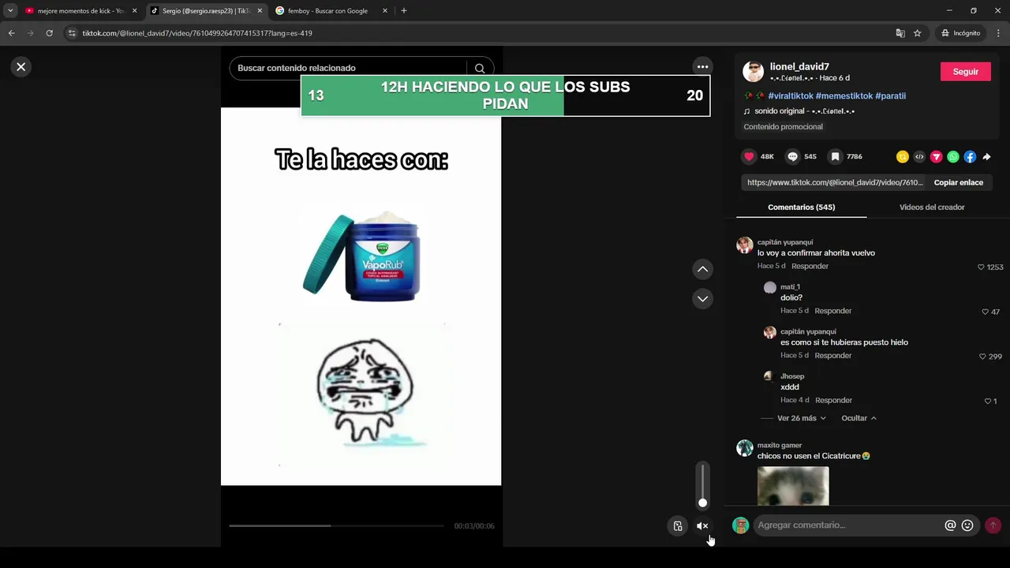Open the sonido original music link
The height and width of the screenshot is (568, 1010).
point(804,111)
